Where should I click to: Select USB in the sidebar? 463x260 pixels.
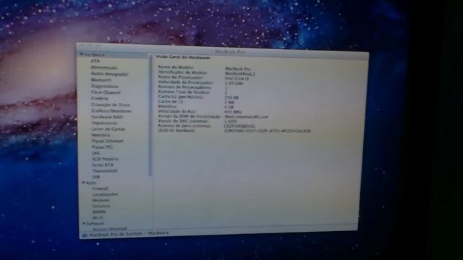pyautogui.click(x=96, y=177)
